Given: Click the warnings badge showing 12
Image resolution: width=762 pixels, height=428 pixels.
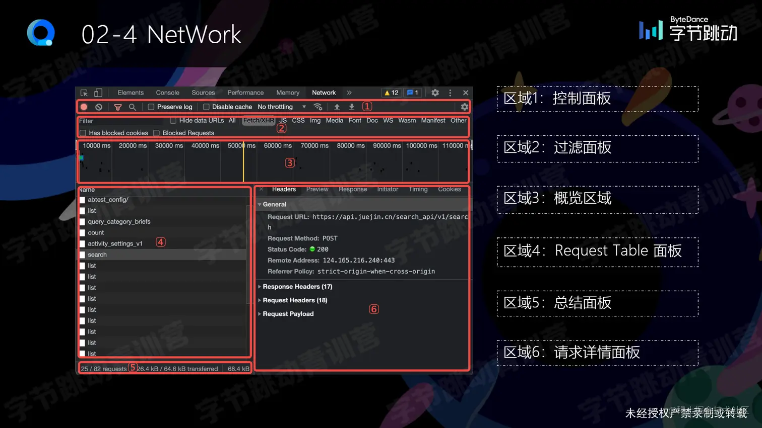Looking at the screenshot, I should [392, 93].
